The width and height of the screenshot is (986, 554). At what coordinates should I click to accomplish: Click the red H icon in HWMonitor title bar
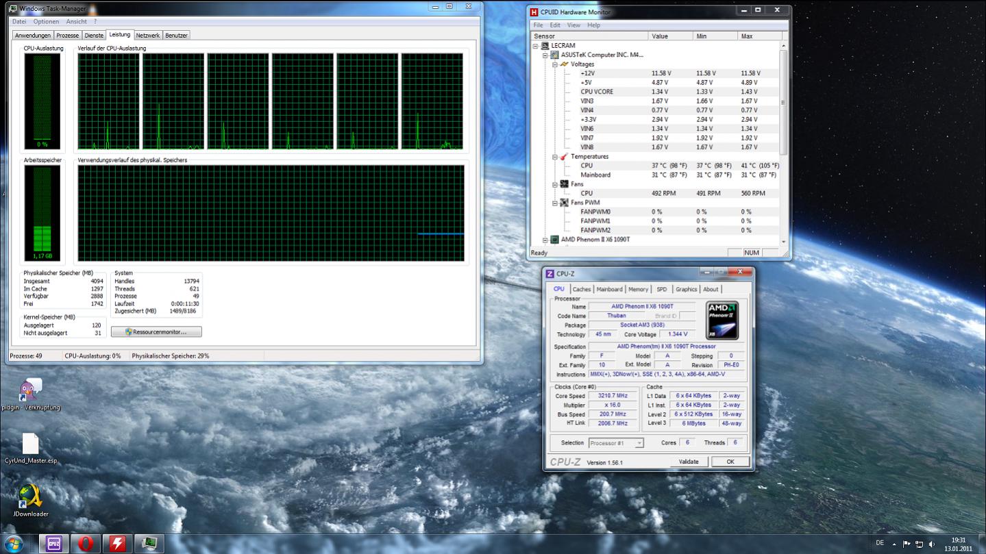(534, 12)
